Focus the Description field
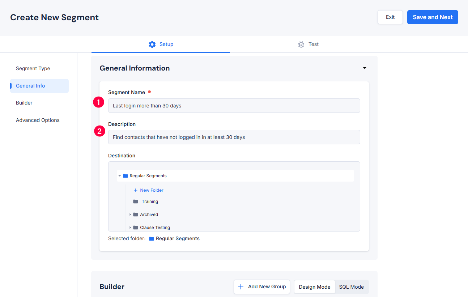Image resolution: width=468 pixels, height=297 pixels. pyautogui.click(x=234, y=137)
